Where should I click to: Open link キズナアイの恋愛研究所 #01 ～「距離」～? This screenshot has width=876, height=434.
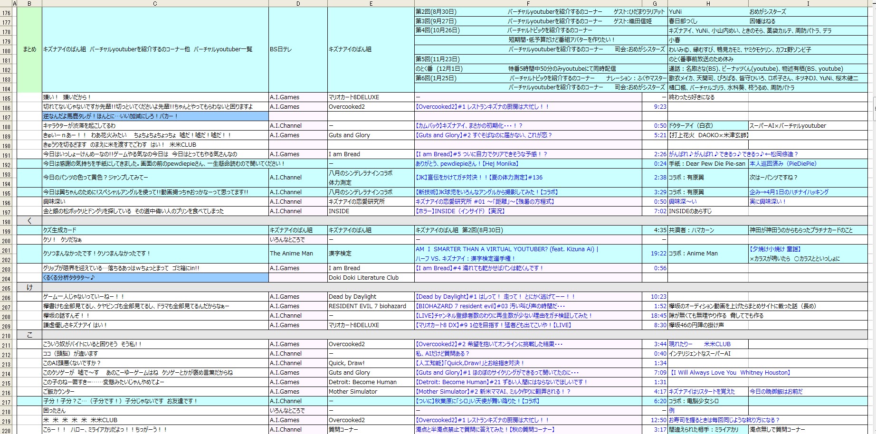pyautogui.click(x=485, y=202)
